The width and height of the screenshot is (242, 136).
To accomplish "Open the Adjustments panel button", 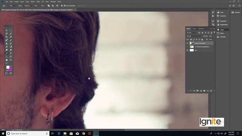I will click(222, 25).
